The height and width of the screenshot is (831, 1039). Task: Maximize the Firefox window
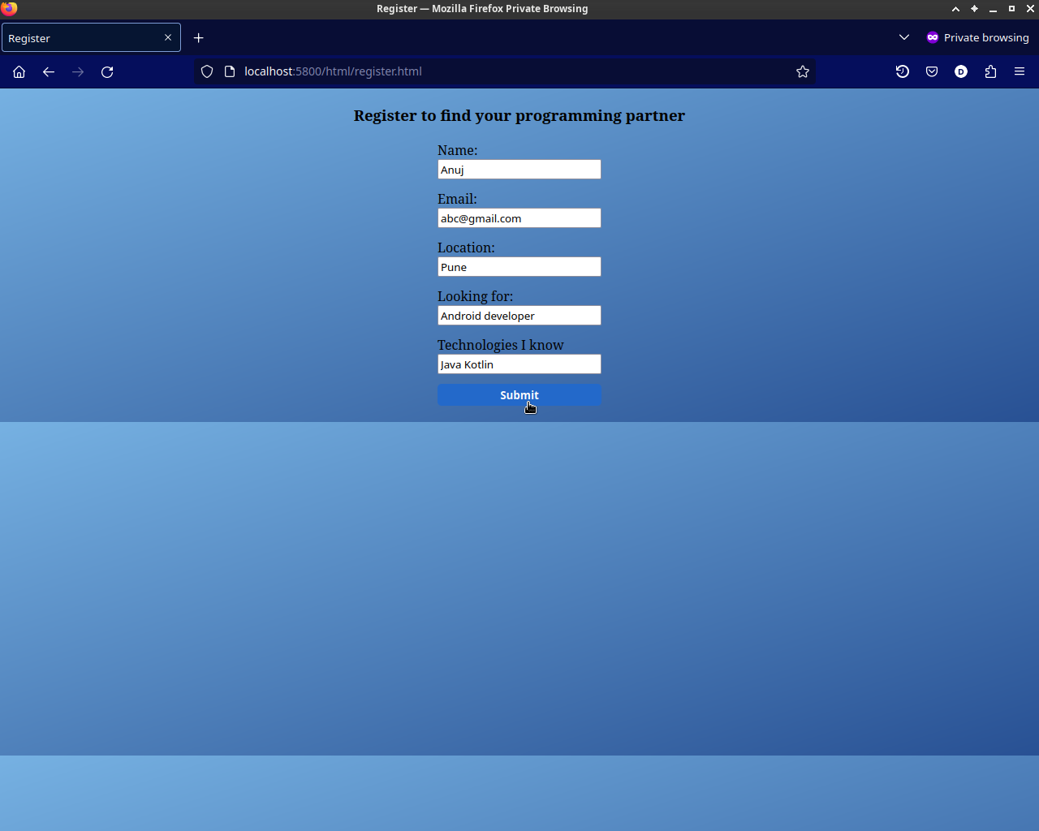pyautogui.click(x=1011, y=9)
